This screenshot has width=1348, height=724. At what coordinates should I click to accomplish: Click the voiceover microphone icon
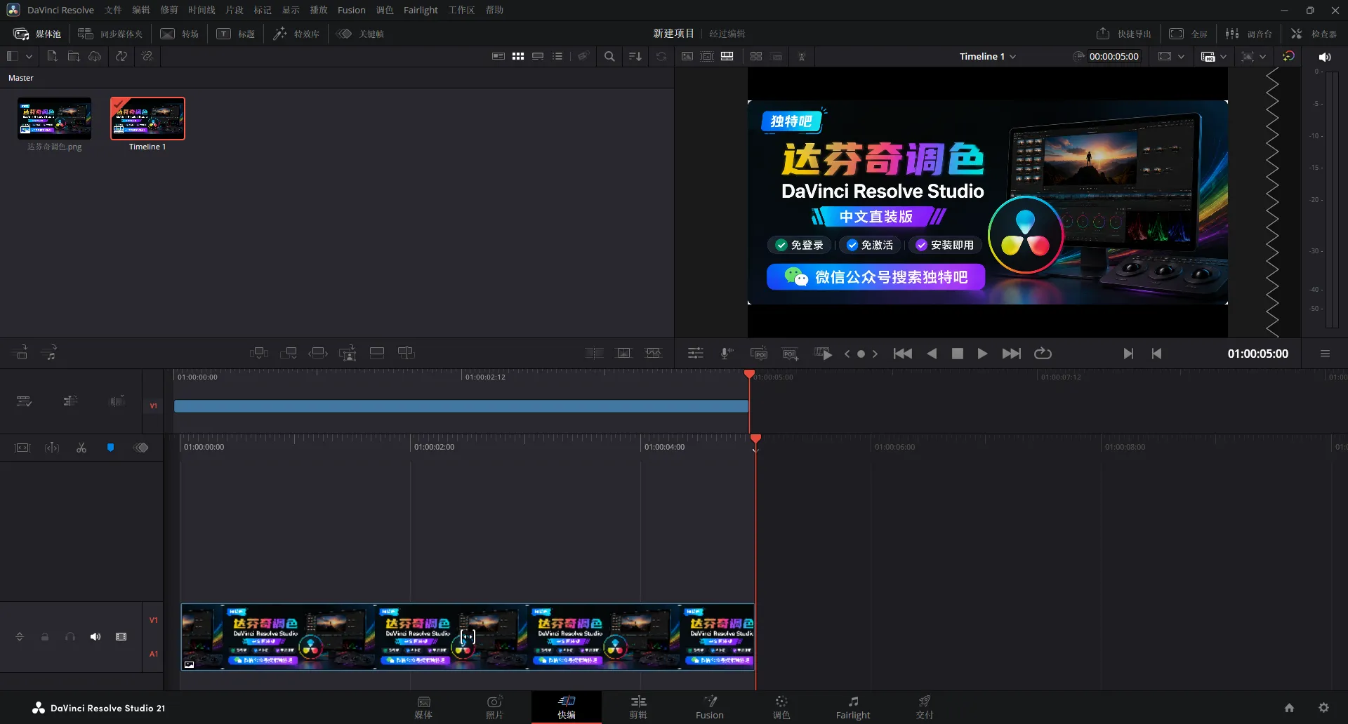(727, 354)
